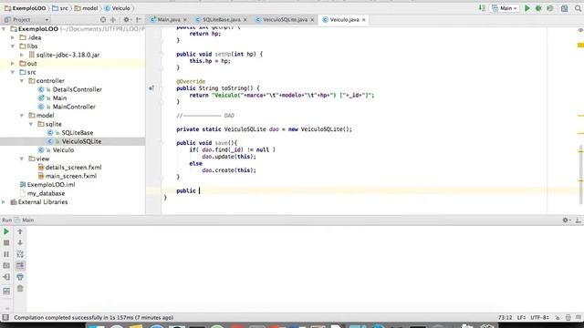Image resolution: width=584 pixels, height=328 pixels.
Task: Collapse the libs folder
Action: tap(13, 46)
